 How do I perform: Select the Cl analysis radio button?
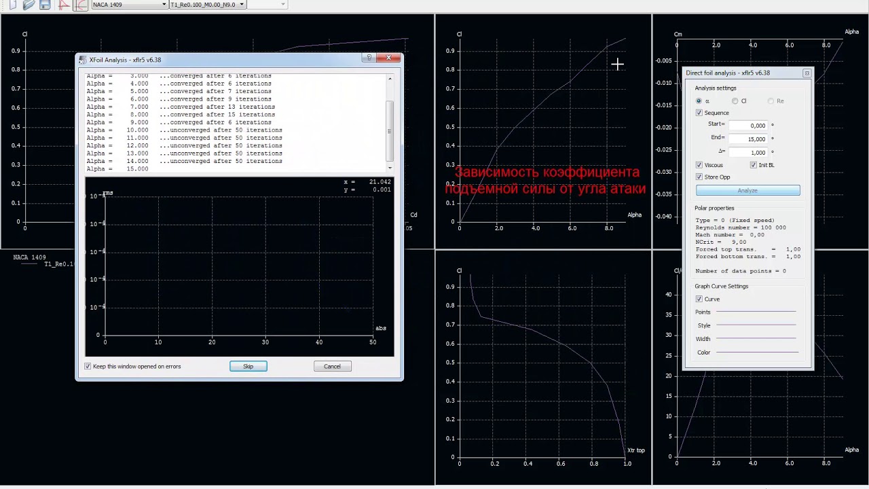735,101
